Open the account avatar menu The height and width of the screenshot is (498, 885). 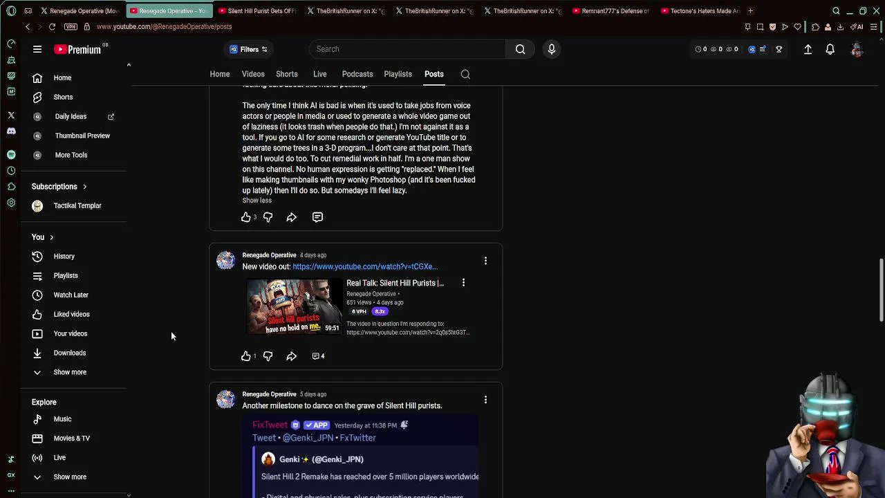(x=857, y=49)
